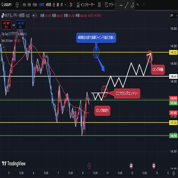Screen dimensions: 178x178
Task: Select the trend line drawing tool
Action: 127,5
